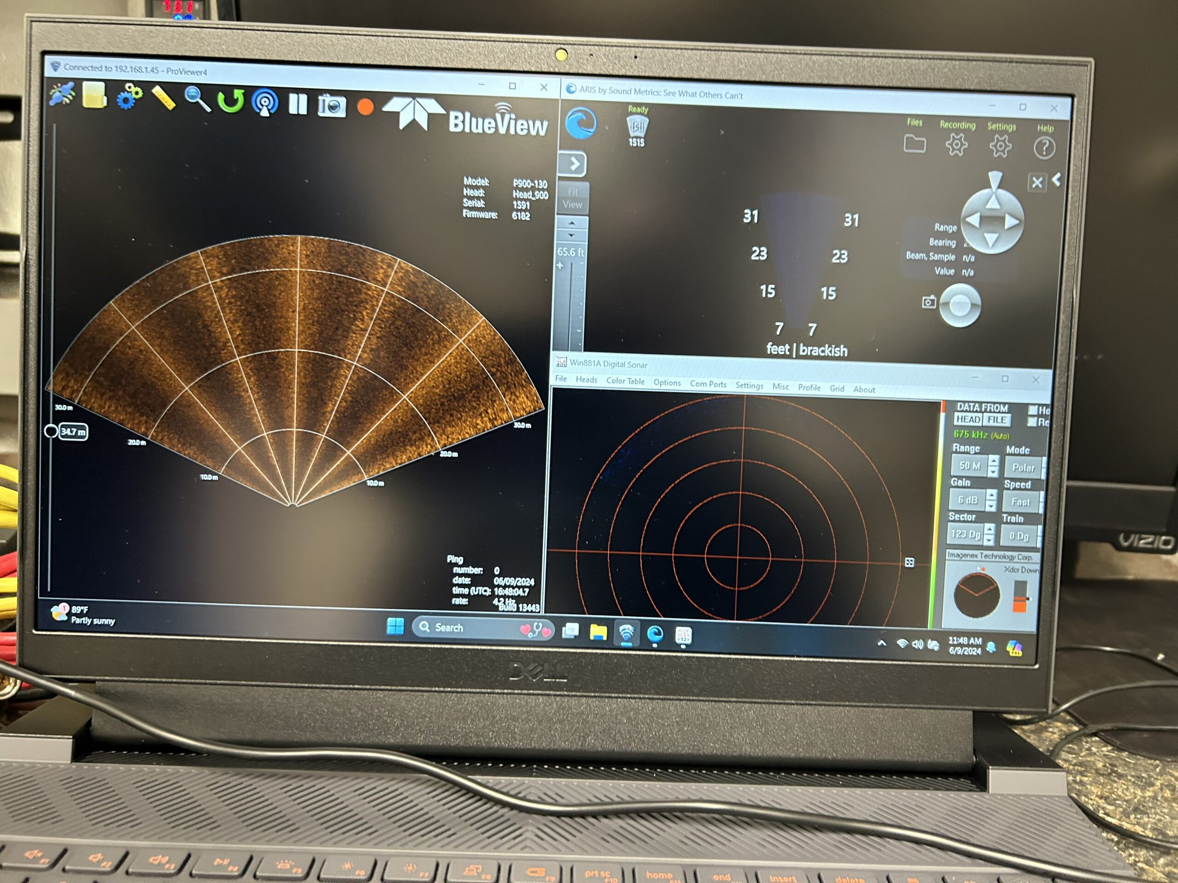
Task: Click the down arrow on ARIS pan pad
Action: (991, 240)
